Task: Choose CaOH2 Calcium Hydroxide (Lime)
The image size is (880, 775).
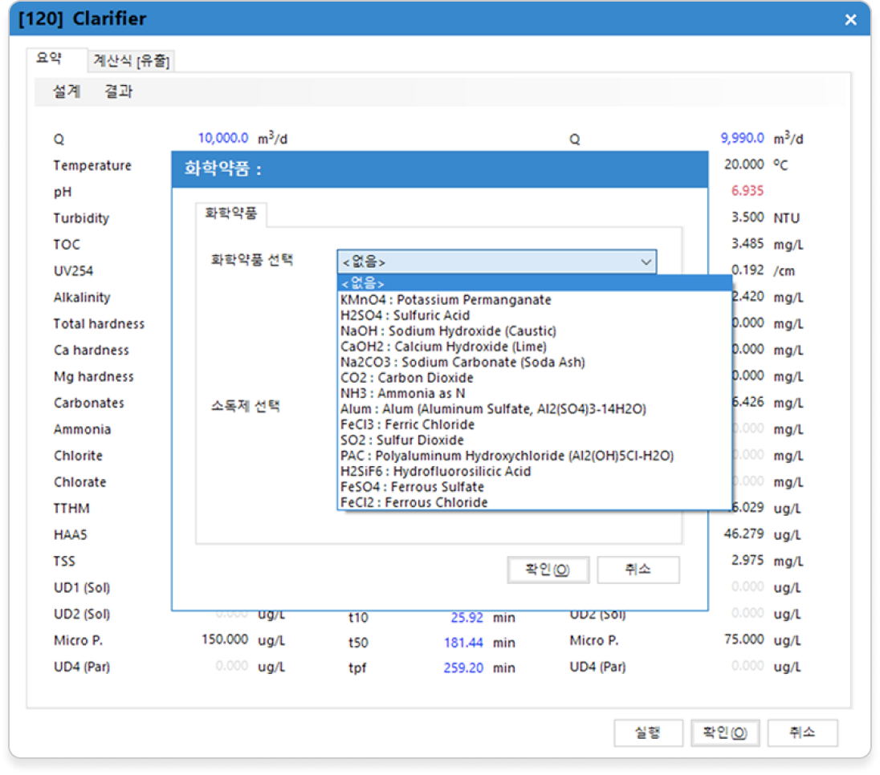Action: click(x=443, y=347)
